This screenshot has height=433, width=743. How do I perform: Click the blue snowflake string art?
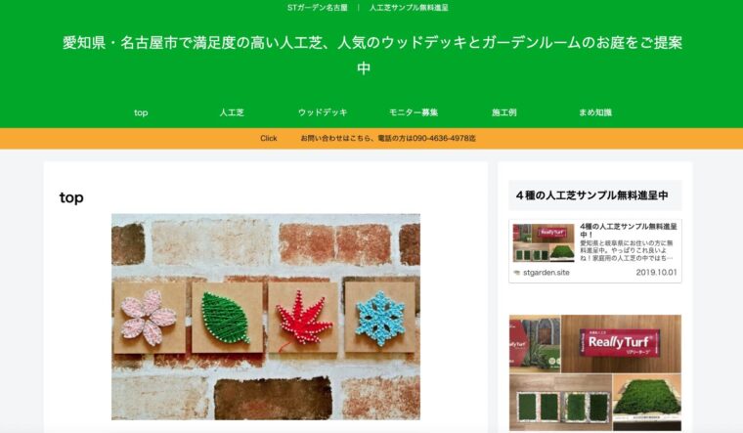(x=379, y=319)
